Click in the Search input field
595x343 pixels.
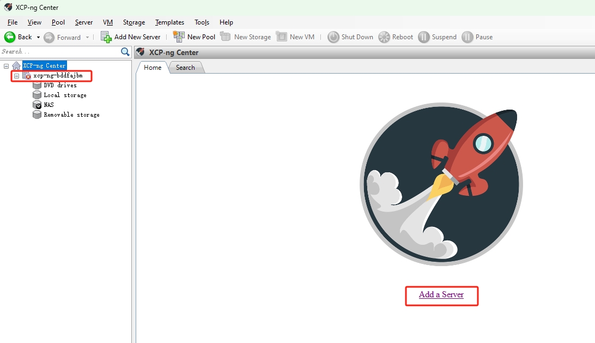pyautogui.click(x=60, y=52)
